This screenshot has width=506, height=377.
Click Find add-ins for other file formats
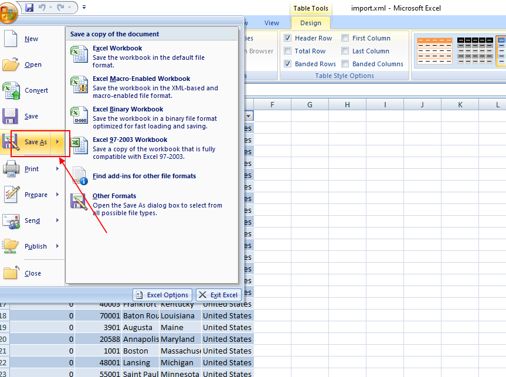coord(144,176)
